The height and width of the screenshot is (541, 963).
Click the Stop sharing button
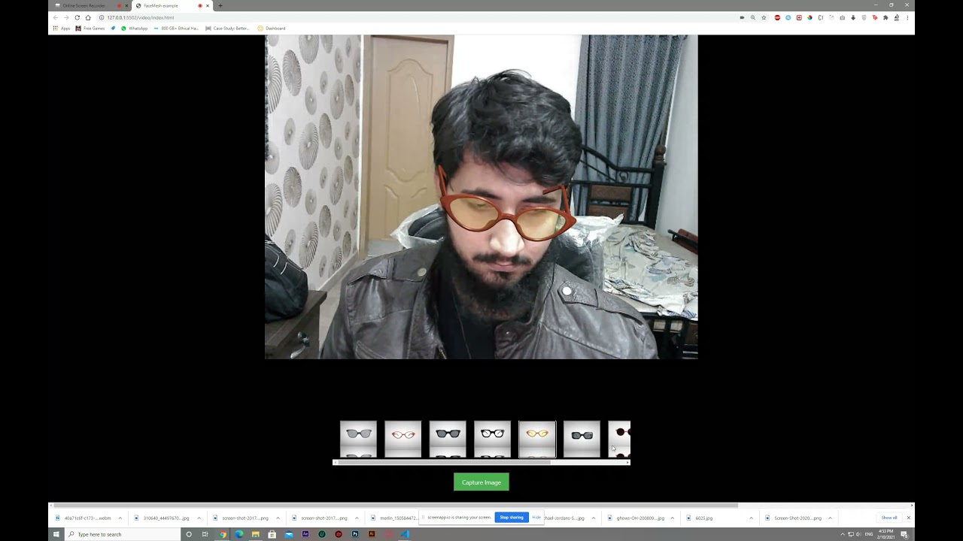(x=512, y=518)
